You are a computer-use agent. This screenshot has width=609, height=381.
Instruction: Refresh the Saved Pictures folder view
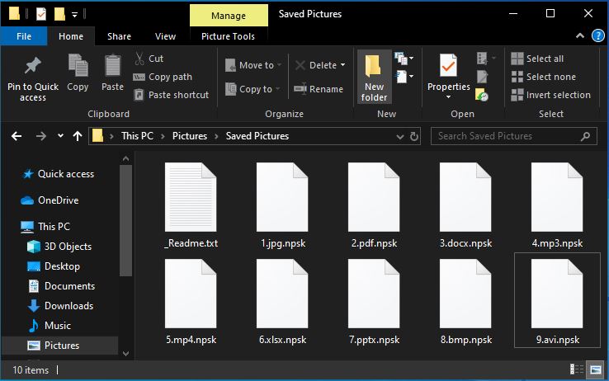(414, 136)
